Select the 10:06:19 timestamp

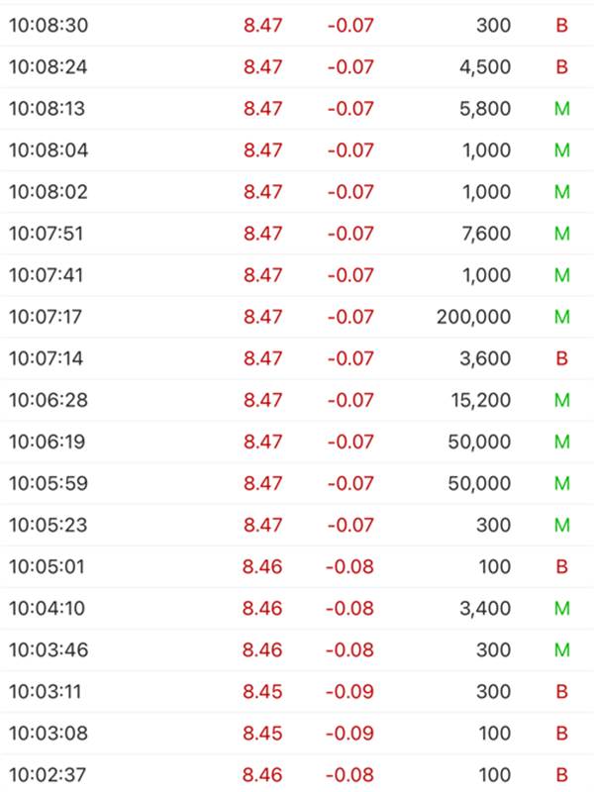[x=47, y=442]
